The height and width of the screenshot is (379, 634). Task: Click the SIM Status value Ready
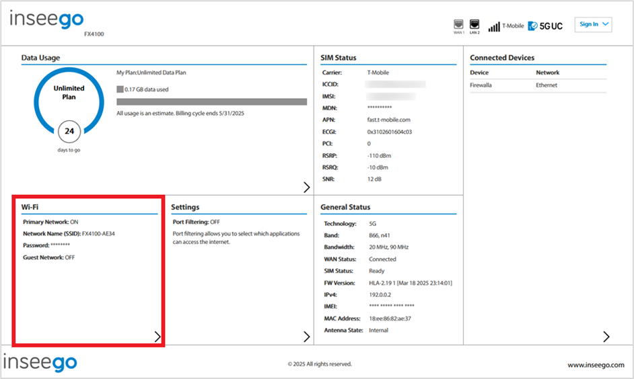click(x=376, y=271)
